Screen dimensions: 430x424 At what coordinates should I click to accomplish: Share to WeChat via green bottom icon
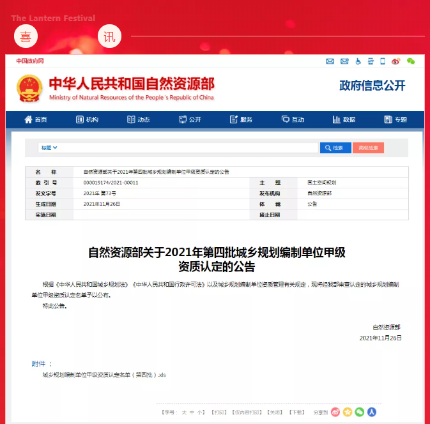360,412
